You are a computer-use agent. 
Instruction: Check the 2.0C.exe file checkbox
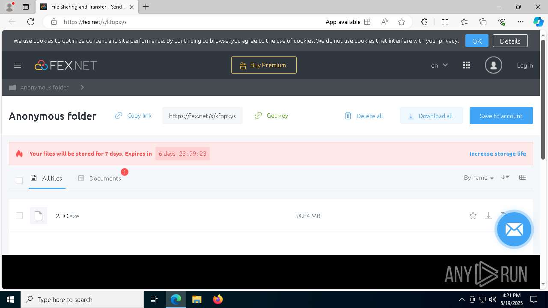(x=19, y=216)
